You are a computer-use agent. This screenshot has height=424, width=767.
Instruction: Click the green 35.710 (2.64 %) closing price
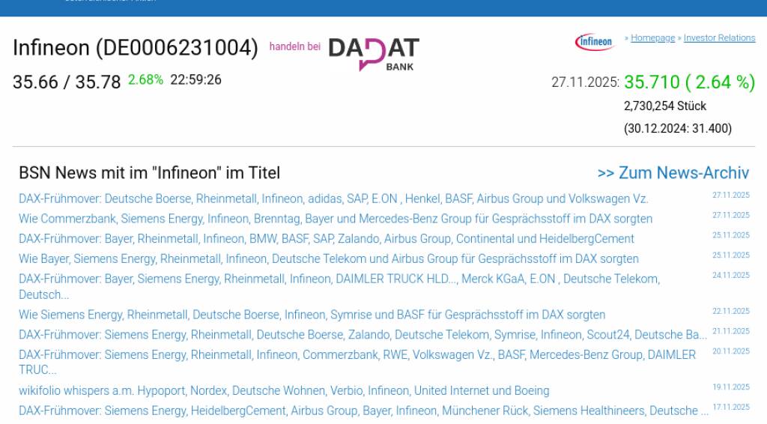[x=689, y=82]
